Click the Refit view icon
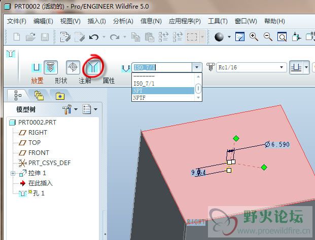315x240 pixels. 282,37
